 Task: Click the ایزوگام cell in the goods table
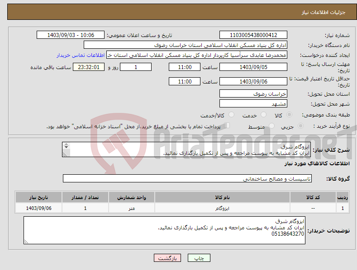coord(222,208)
